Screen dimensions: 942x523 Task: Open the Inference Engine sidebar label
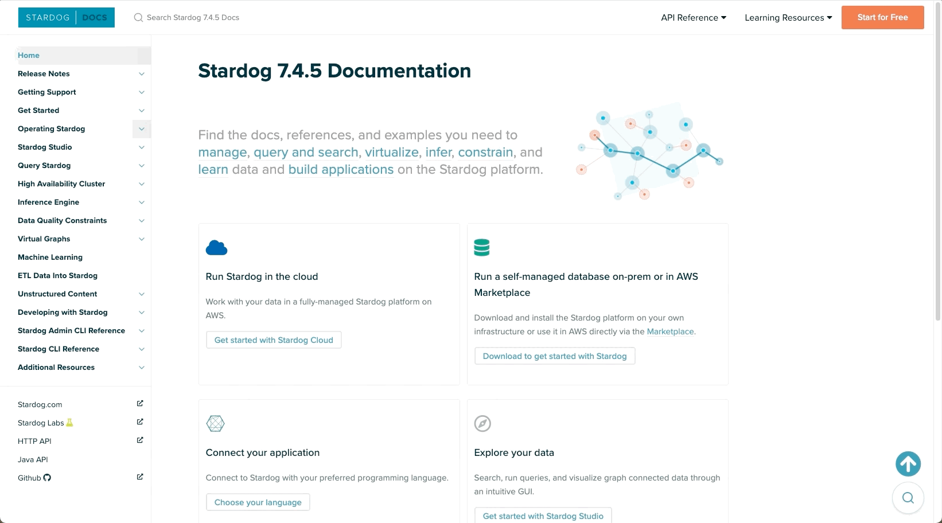coord(48,202)
